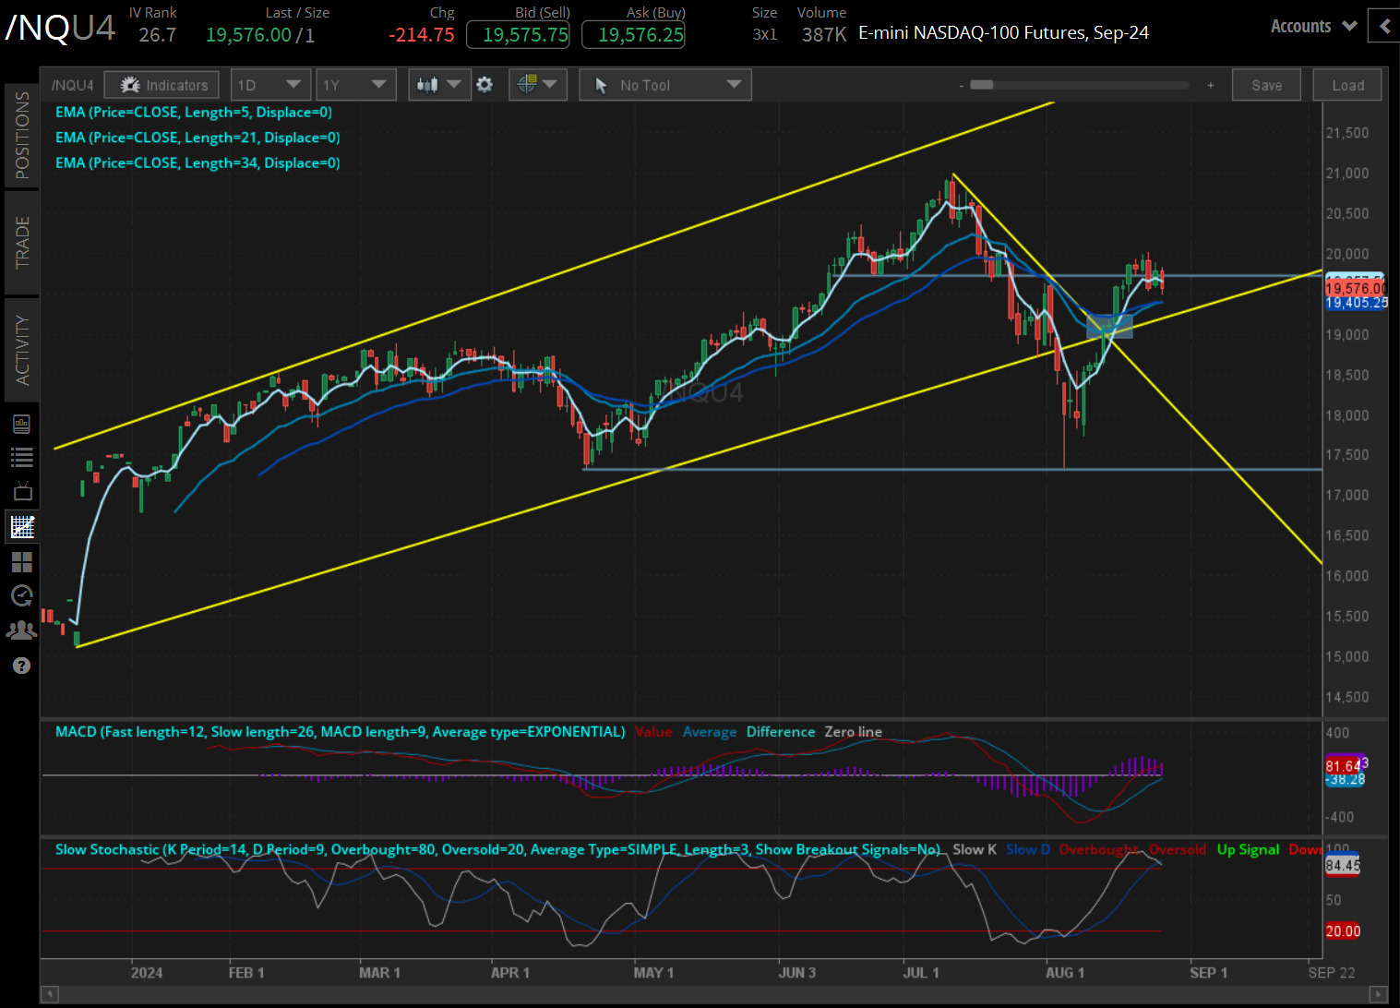Open the list view icon in the sidebar
The width and height of the screenshot is (1400, 1008).
pyautogui.click(x=22, y=457)
